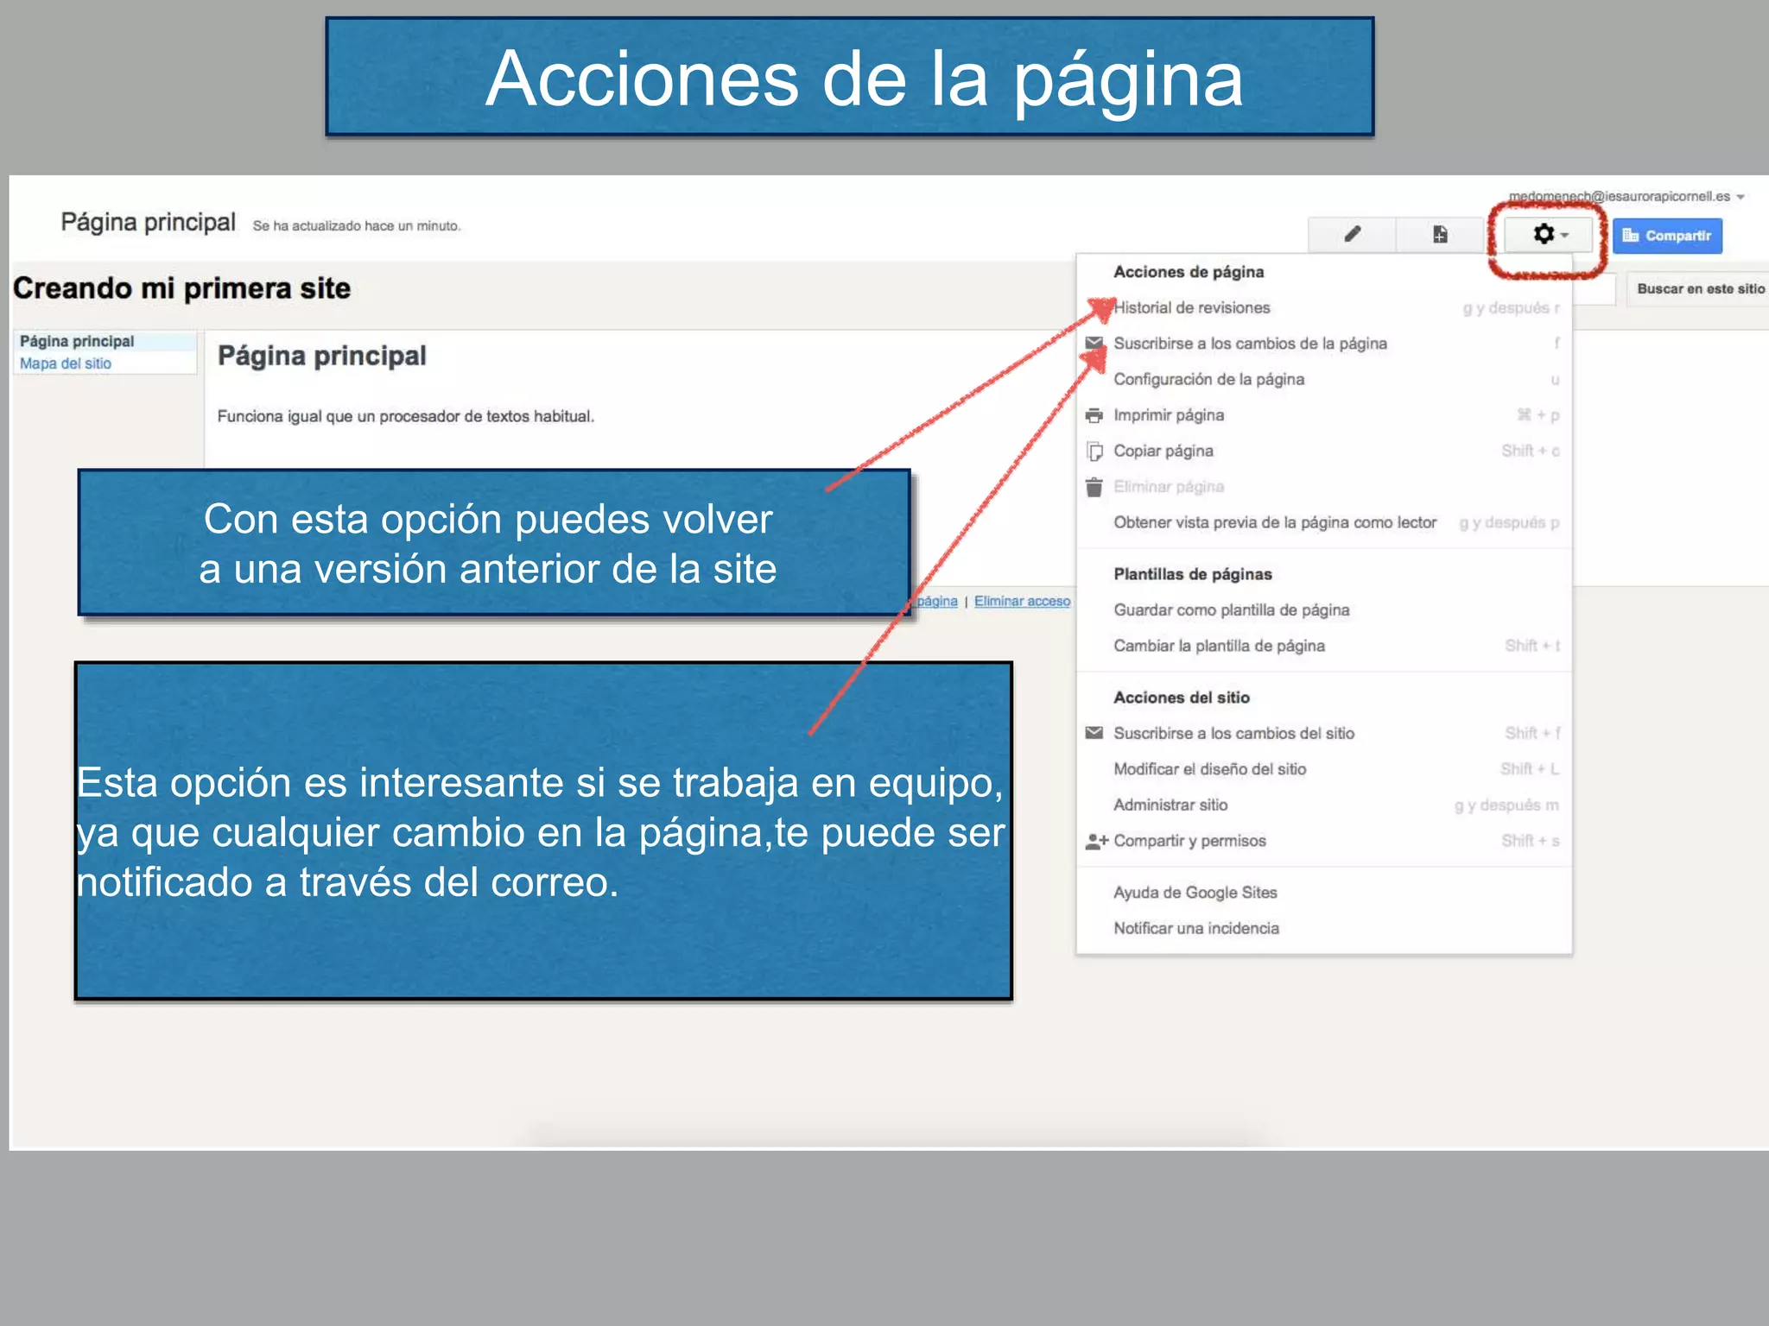
Task: Open Mapa del sitio sidebar link
Action: [x=66, y=364]
